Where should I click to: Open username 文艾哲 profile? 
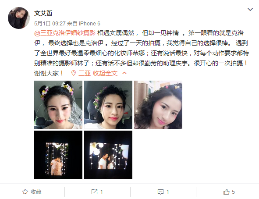pos(43,13)
